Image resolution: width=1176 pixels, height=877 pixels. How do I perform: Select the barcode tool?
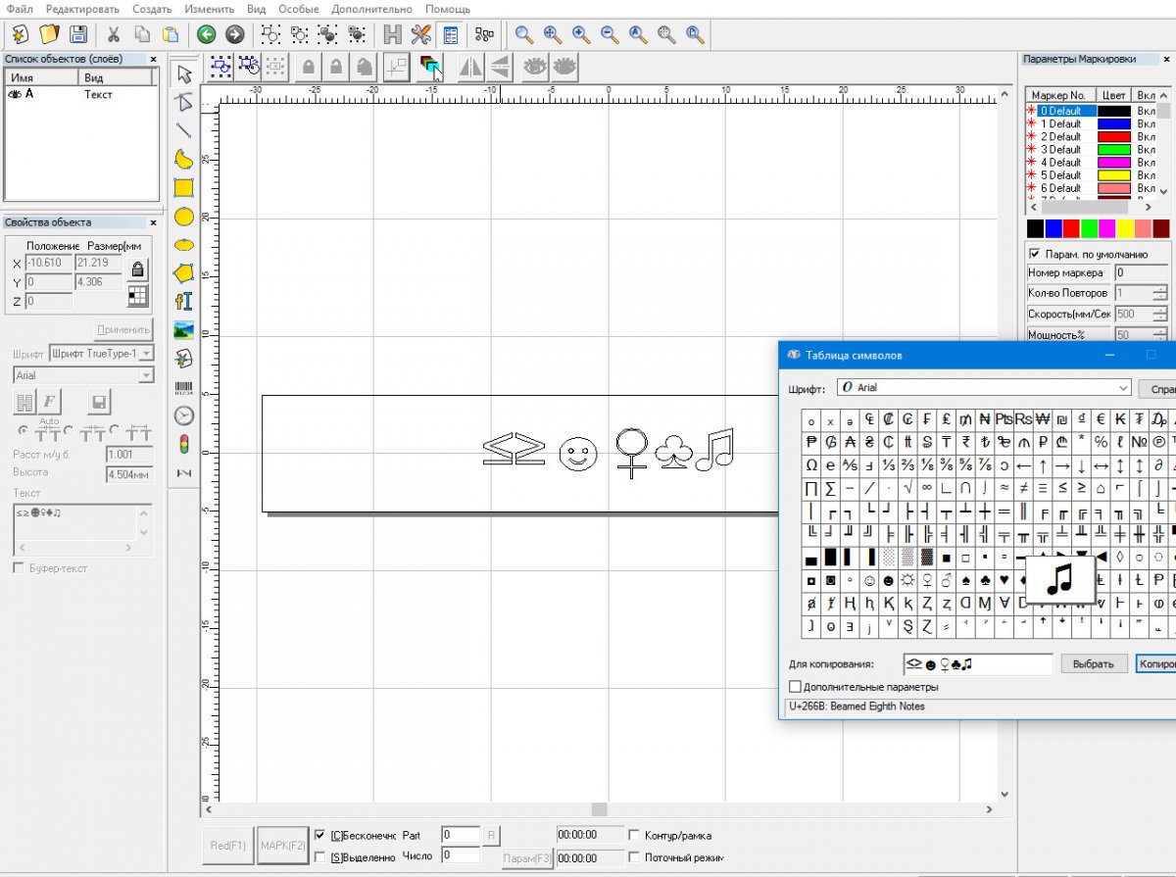(183, 388)
